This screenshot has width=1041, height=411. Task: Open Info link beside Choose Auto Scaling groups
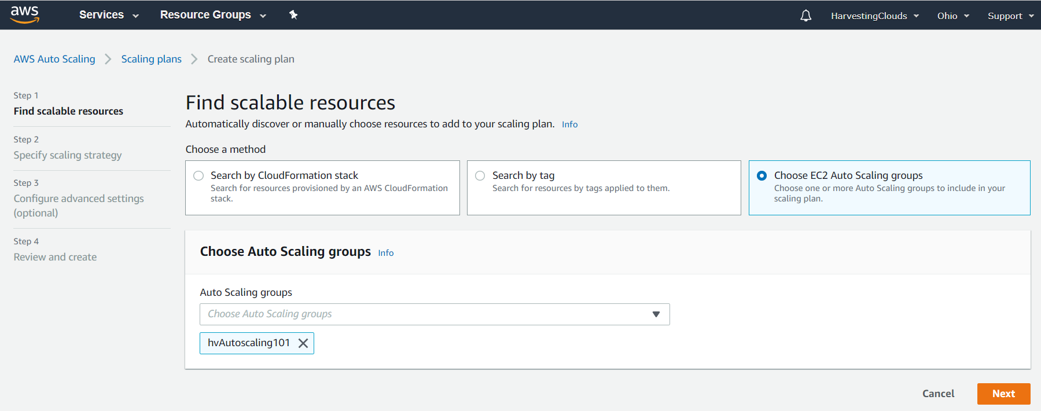tap(385, 253)
